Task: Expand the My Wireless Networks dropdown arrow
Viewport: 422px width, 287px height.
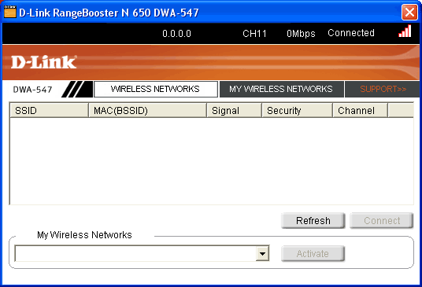Action: [262, 253]
